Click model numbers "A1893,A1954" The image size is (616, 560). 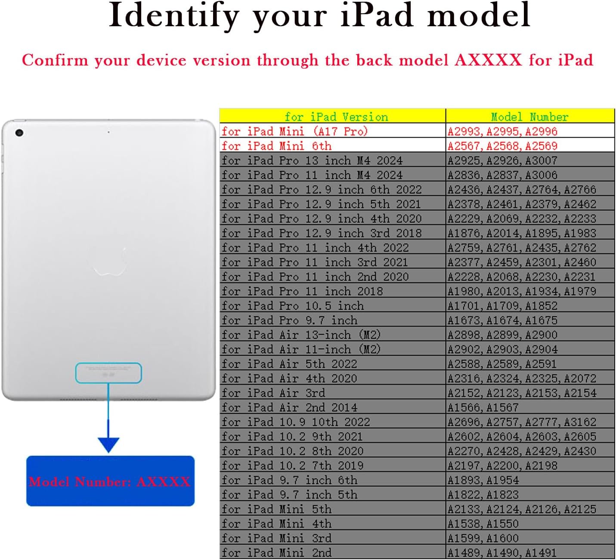[x=483, y=480]
